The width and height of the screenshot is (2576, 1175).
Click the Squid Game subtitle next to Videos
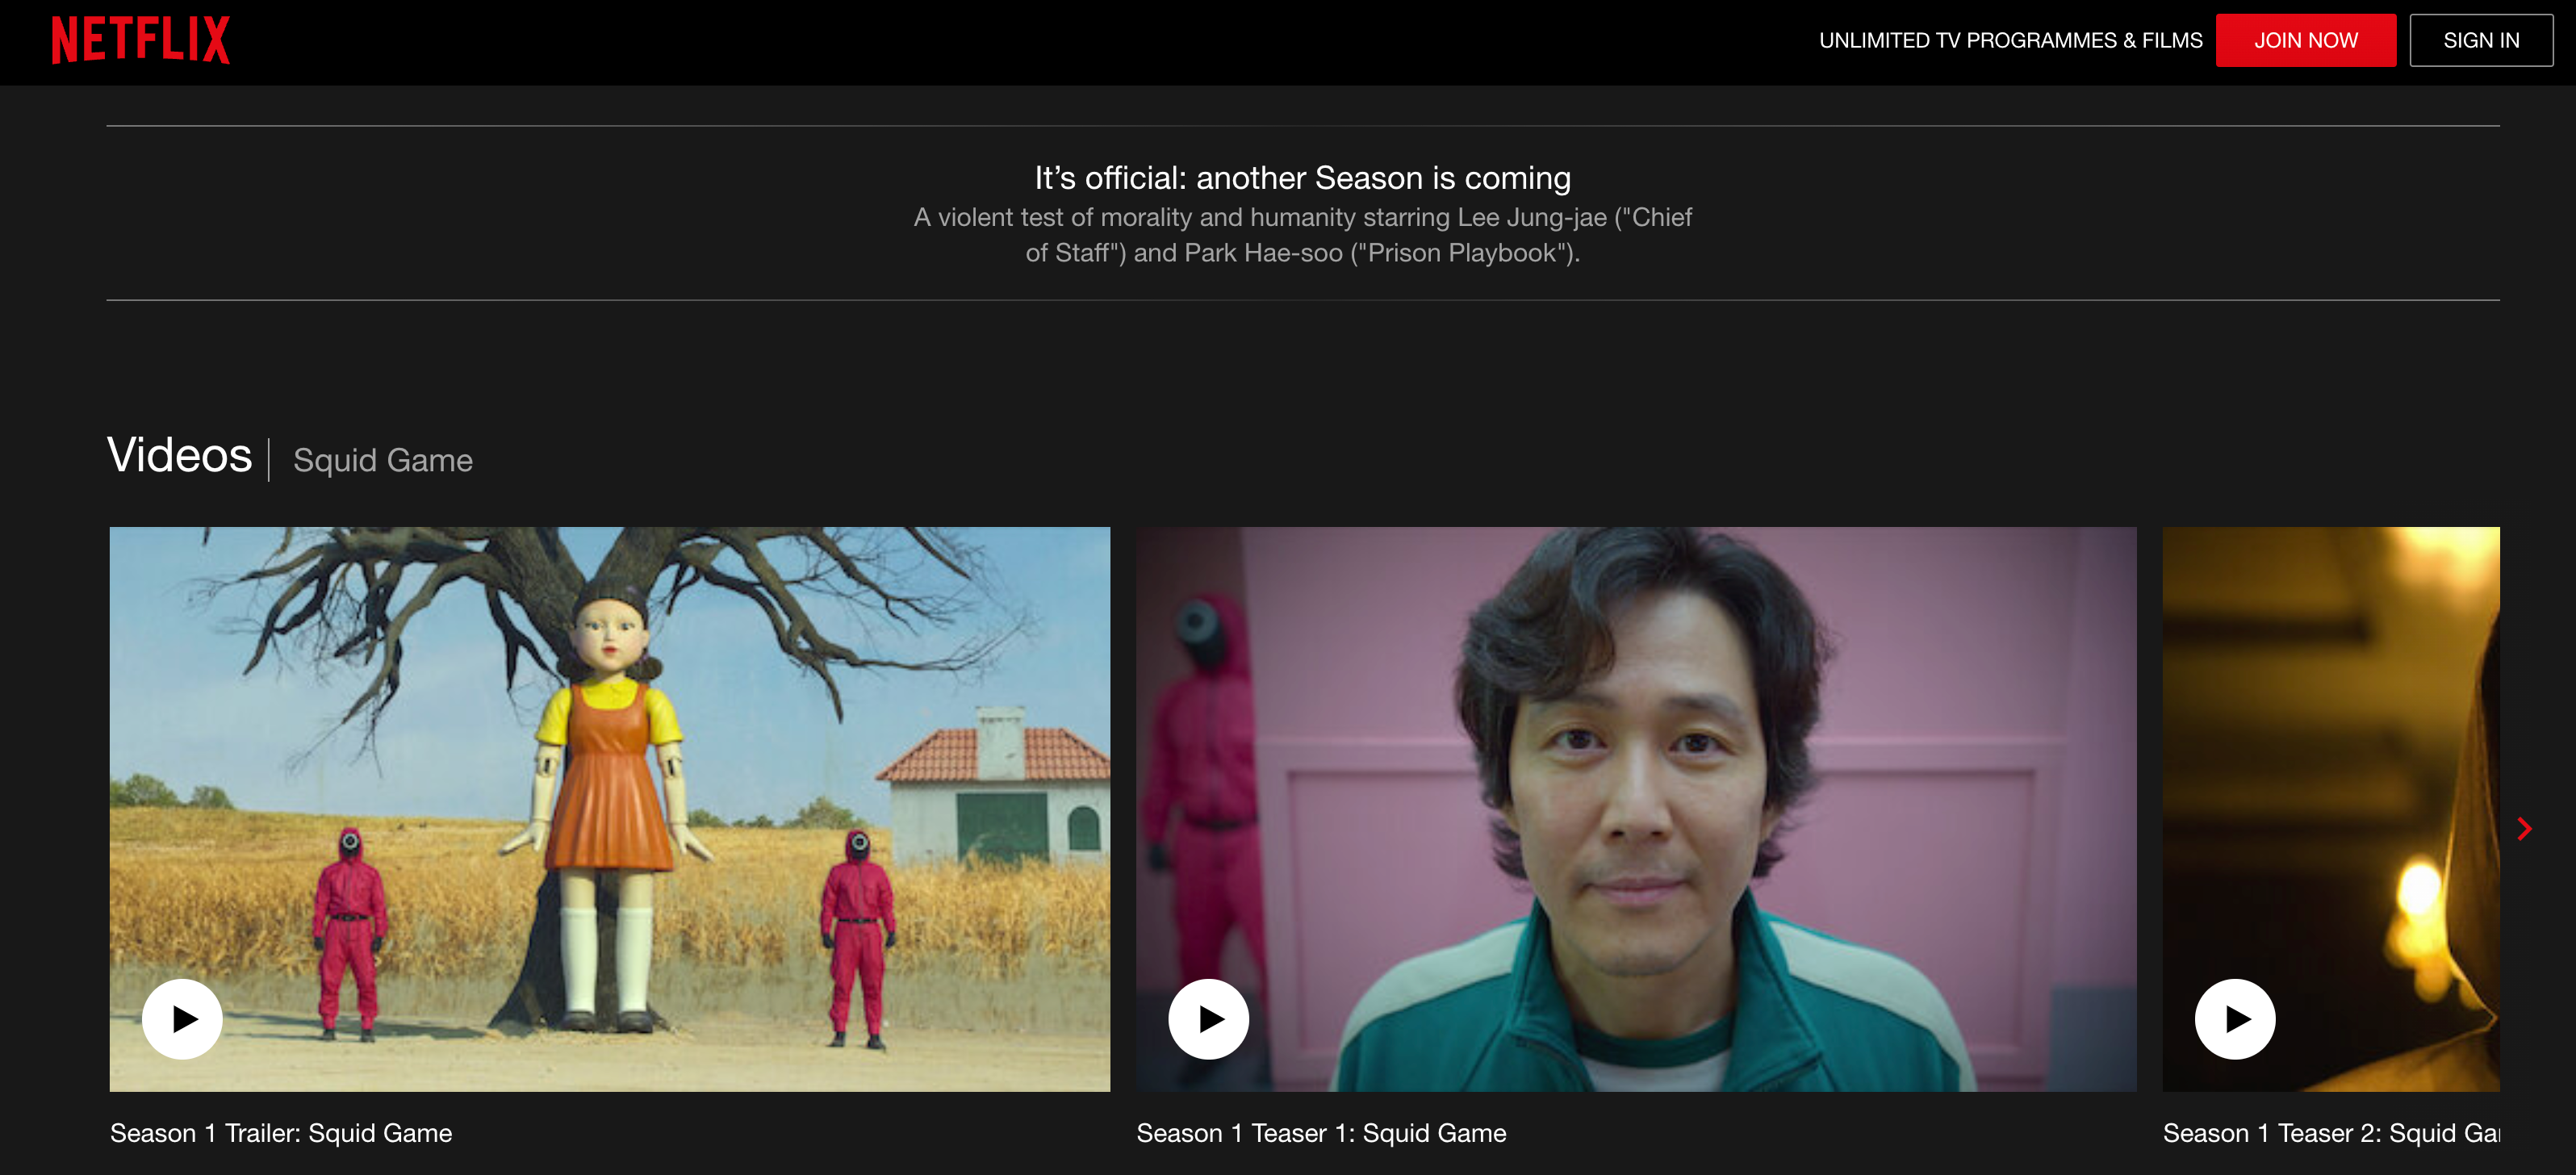[383, 460]
